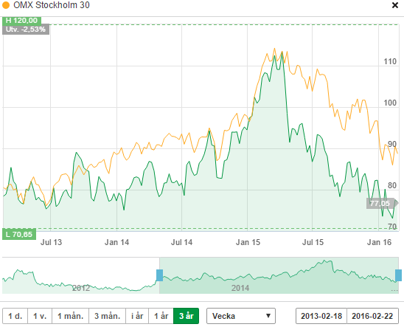The width and height of the screenshot is (404, 327).
Task: Click the right blue navigator range handle
Action: click(398, 275)
